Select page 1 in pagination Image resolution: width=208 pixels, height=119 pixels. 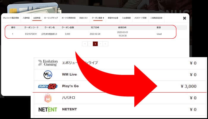click(95, 44)
